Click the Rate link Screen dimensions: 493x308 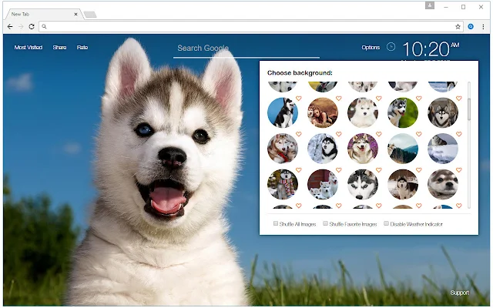82,48
